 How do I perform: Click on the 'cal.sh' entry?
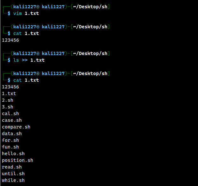click(x=10, y=114)
